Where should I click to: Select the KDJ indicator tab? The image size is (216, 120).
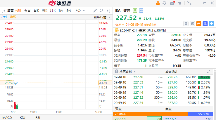coord(22,118)
